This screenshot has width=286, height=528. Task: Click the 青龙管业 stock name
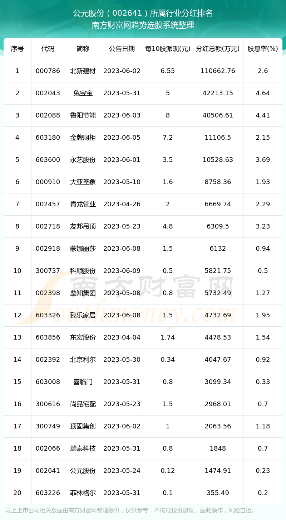(83, 204)
